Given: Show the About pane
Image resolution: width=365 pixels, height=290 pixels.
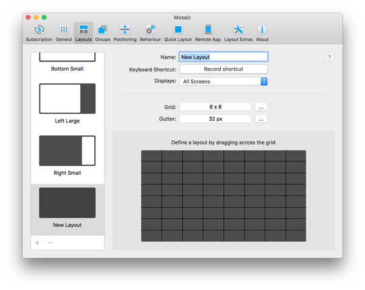Looking at the screenshot, I should pyautogui.click(x=262, y=32).
